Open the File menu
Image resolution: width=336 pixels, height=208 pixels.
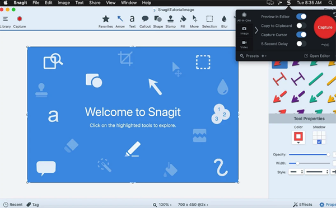coord(36,3)
